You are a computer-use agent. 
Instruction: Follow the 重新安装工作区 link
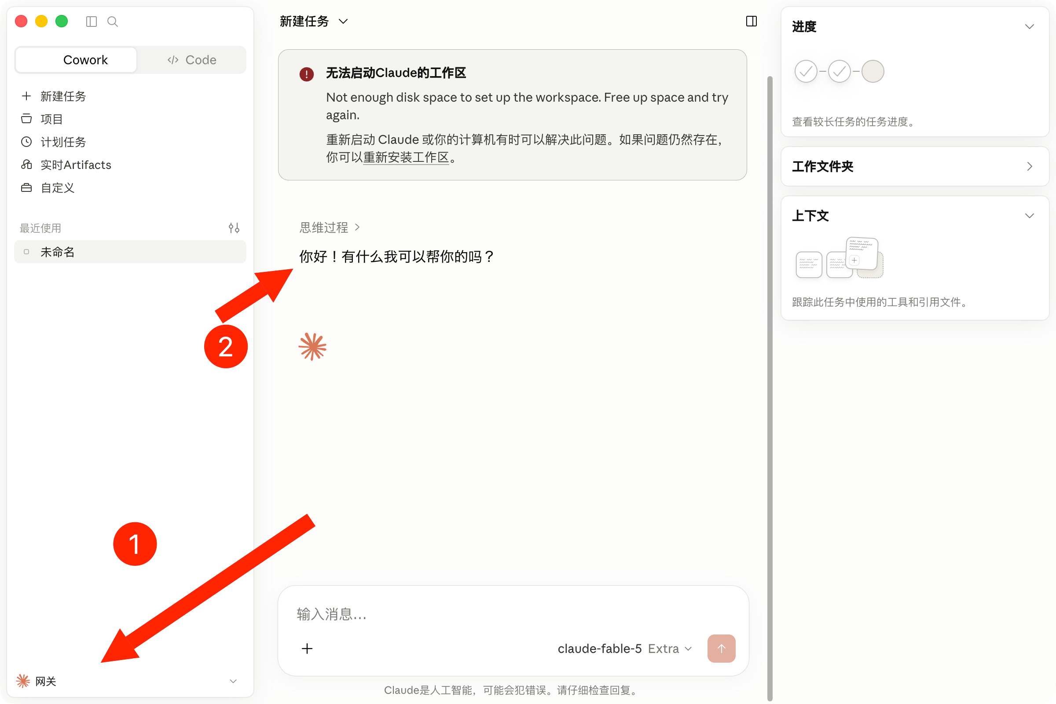(x=406, y=157)
